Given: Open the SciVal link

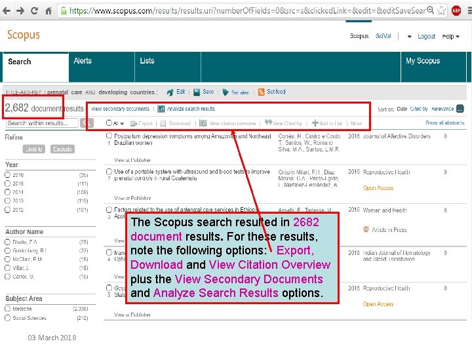Looking at the screenshot, I should [x=383, y=36].
